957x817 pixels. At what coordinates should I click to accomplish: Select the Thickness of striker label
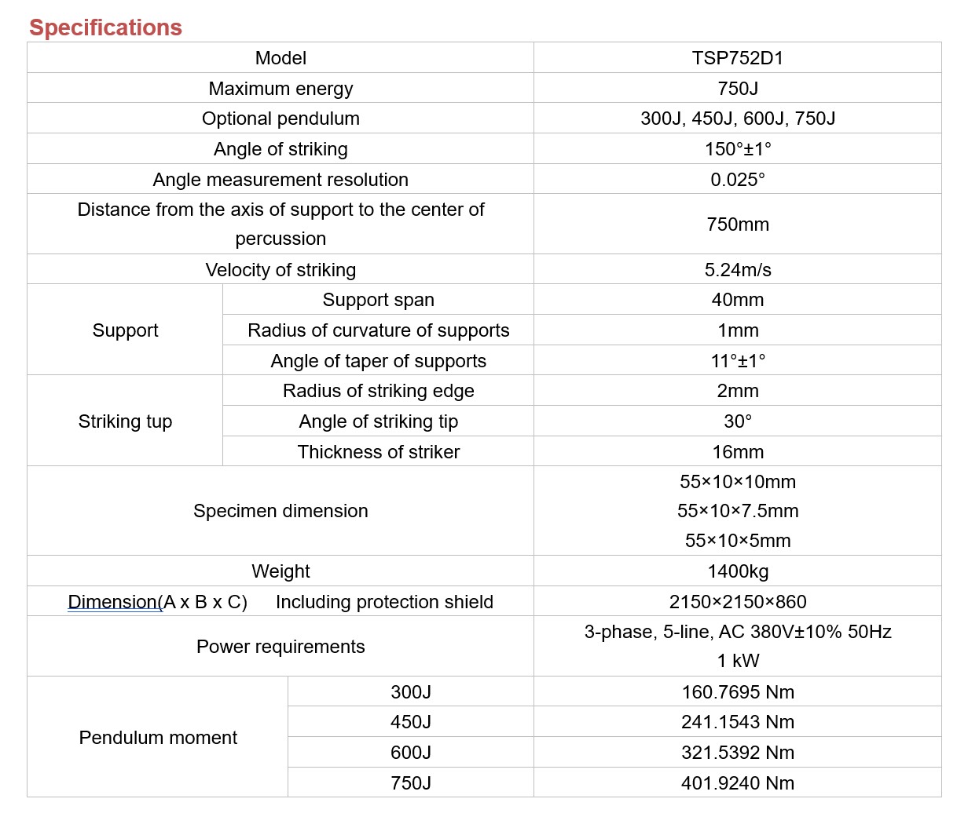pos(378,452)
